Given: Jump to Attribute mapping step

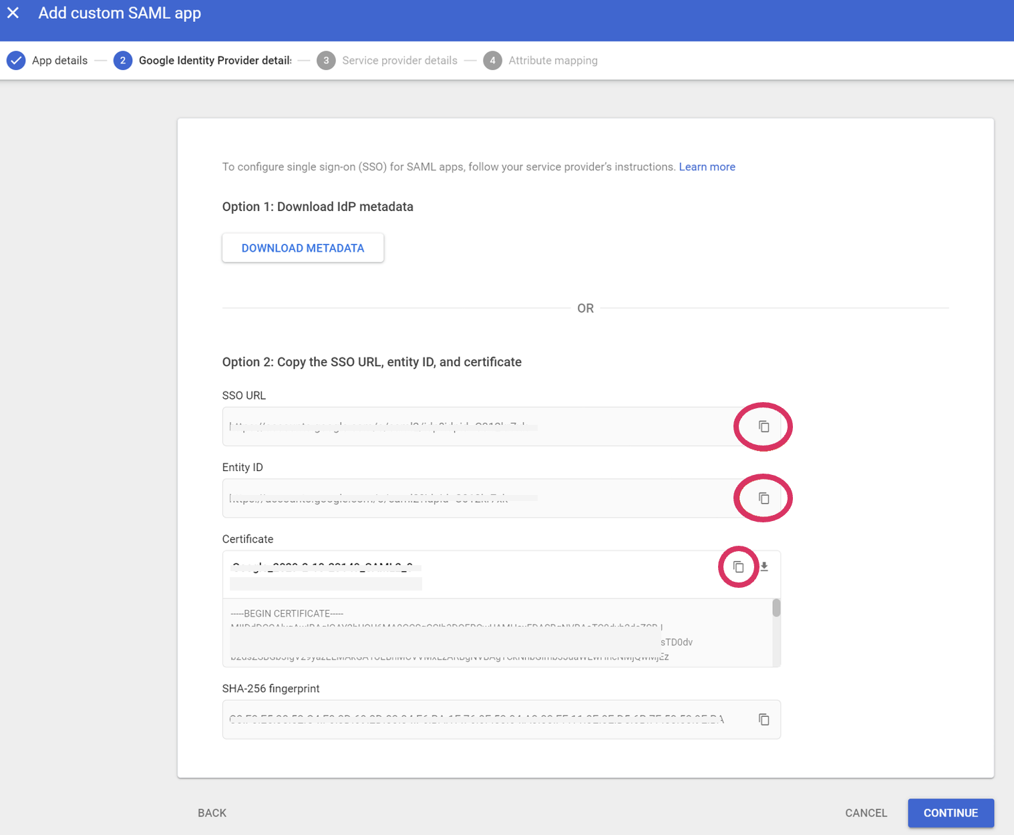Looking at the screenshot, I should point(552,61).
